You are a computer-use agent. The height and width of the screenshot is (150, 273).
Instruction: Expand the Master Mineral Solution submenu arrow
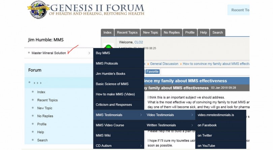(x=89, y=53)
